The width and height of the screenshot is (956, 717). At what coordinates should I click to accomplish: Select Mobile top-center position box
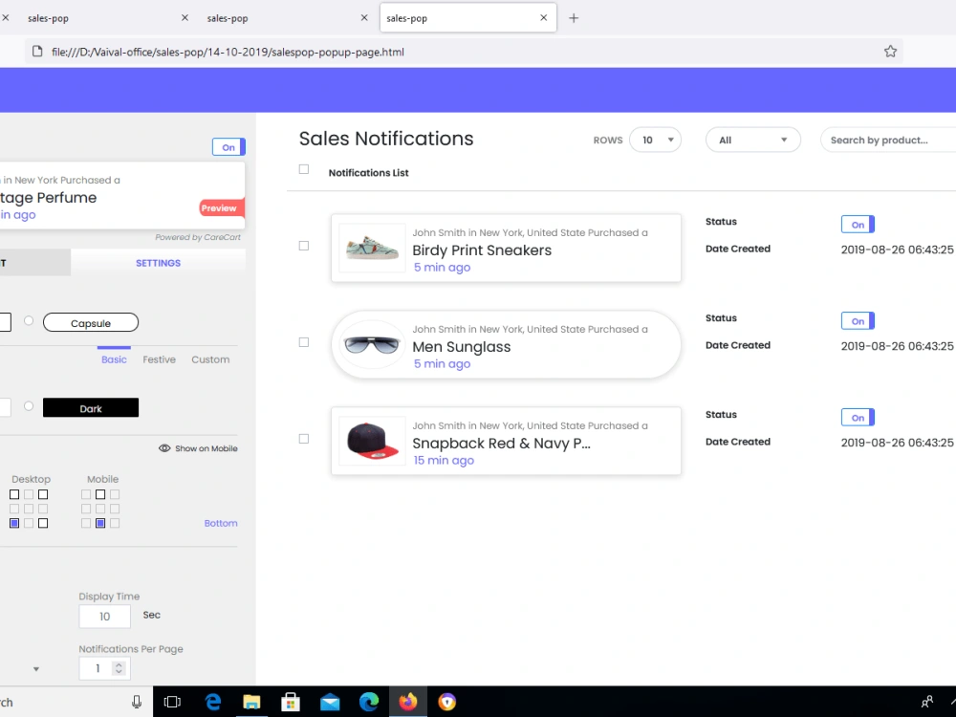(100, 494)
